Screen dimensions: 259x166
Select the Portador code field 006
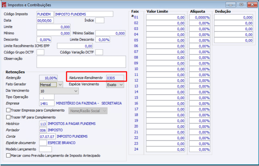point(43,130)
